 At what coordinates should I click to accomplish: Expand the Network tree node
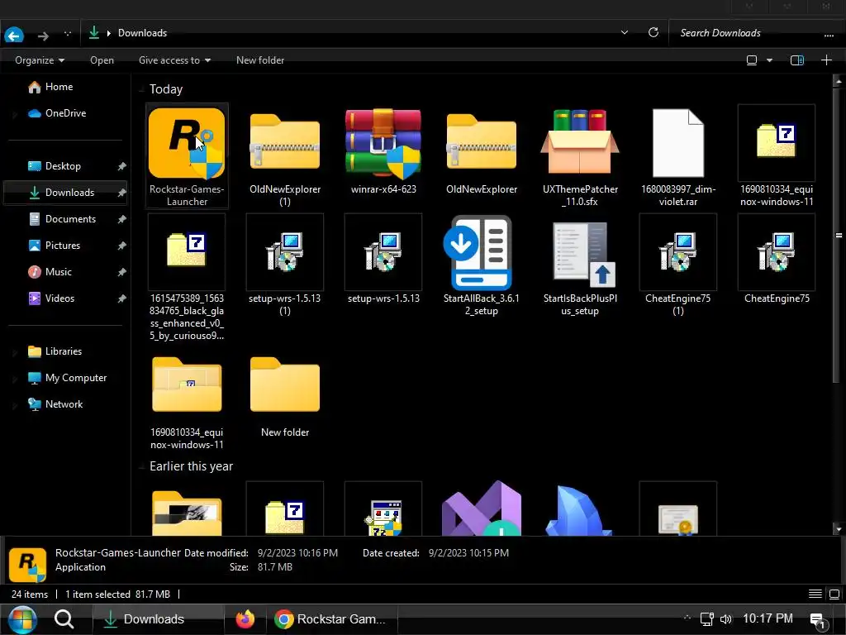tap(15, 404)
